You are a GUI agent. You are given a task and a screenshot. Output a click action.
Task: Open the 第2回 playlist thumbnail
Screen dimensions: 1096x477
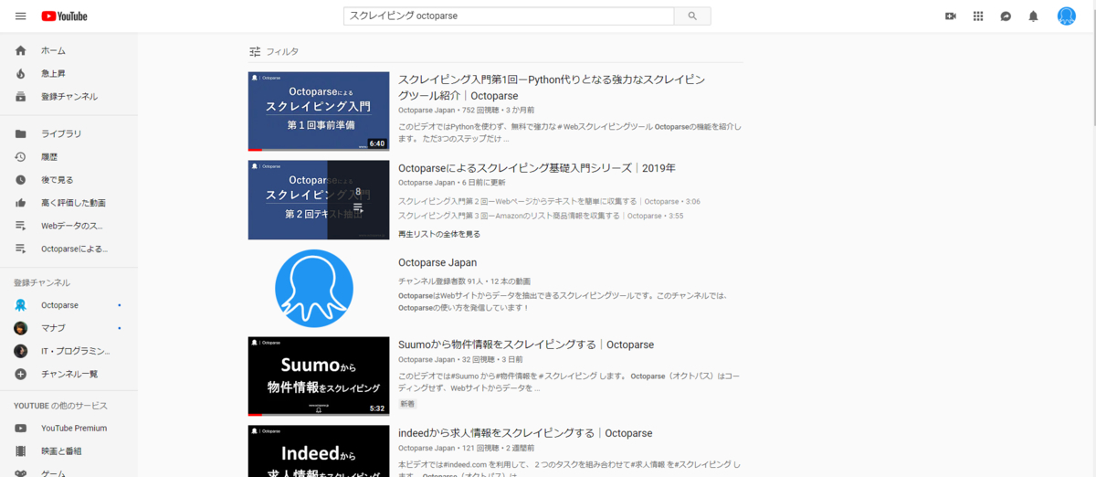(x=319, y=200)
